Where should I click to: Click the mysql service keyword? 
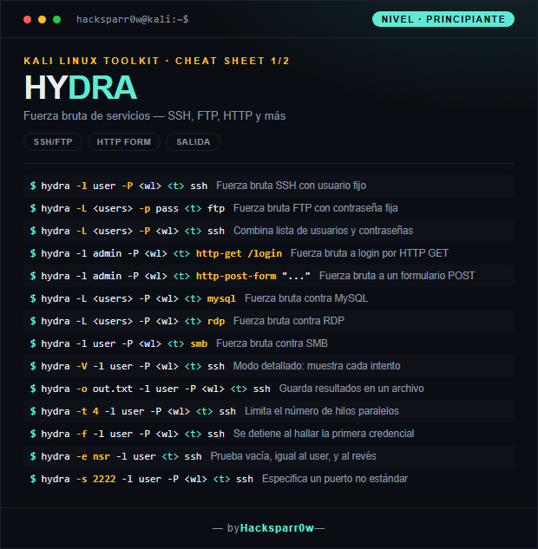(221, 298)
